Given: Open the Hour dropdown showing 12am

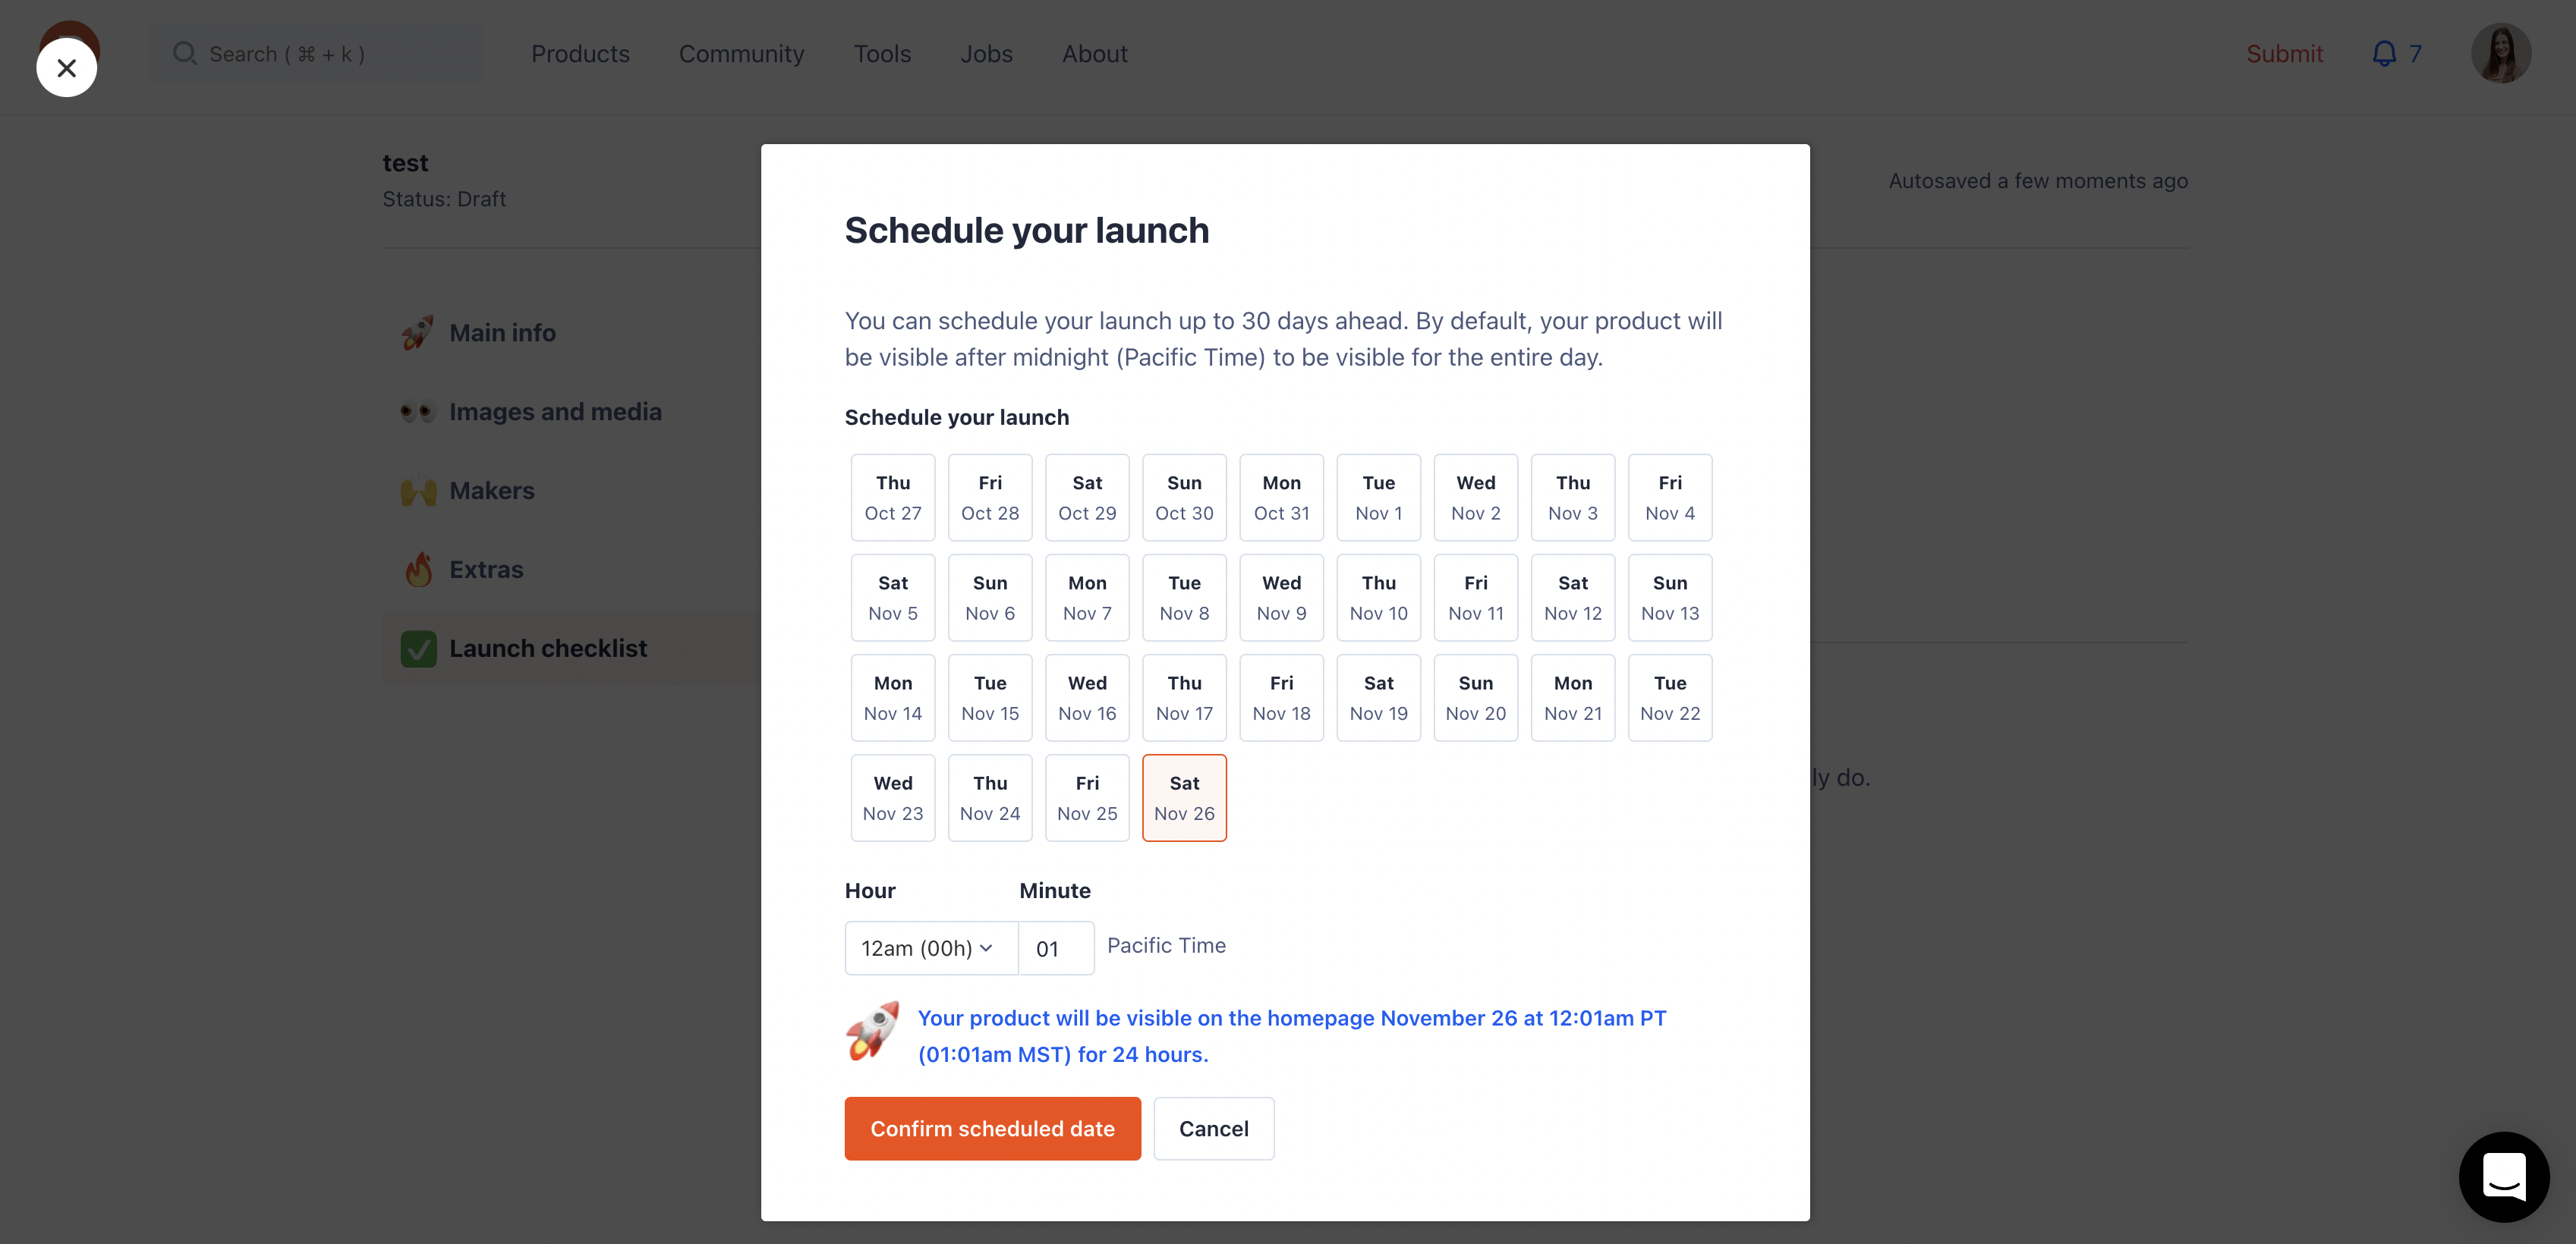Looking at the screenshot, I should tap(928, 947).
